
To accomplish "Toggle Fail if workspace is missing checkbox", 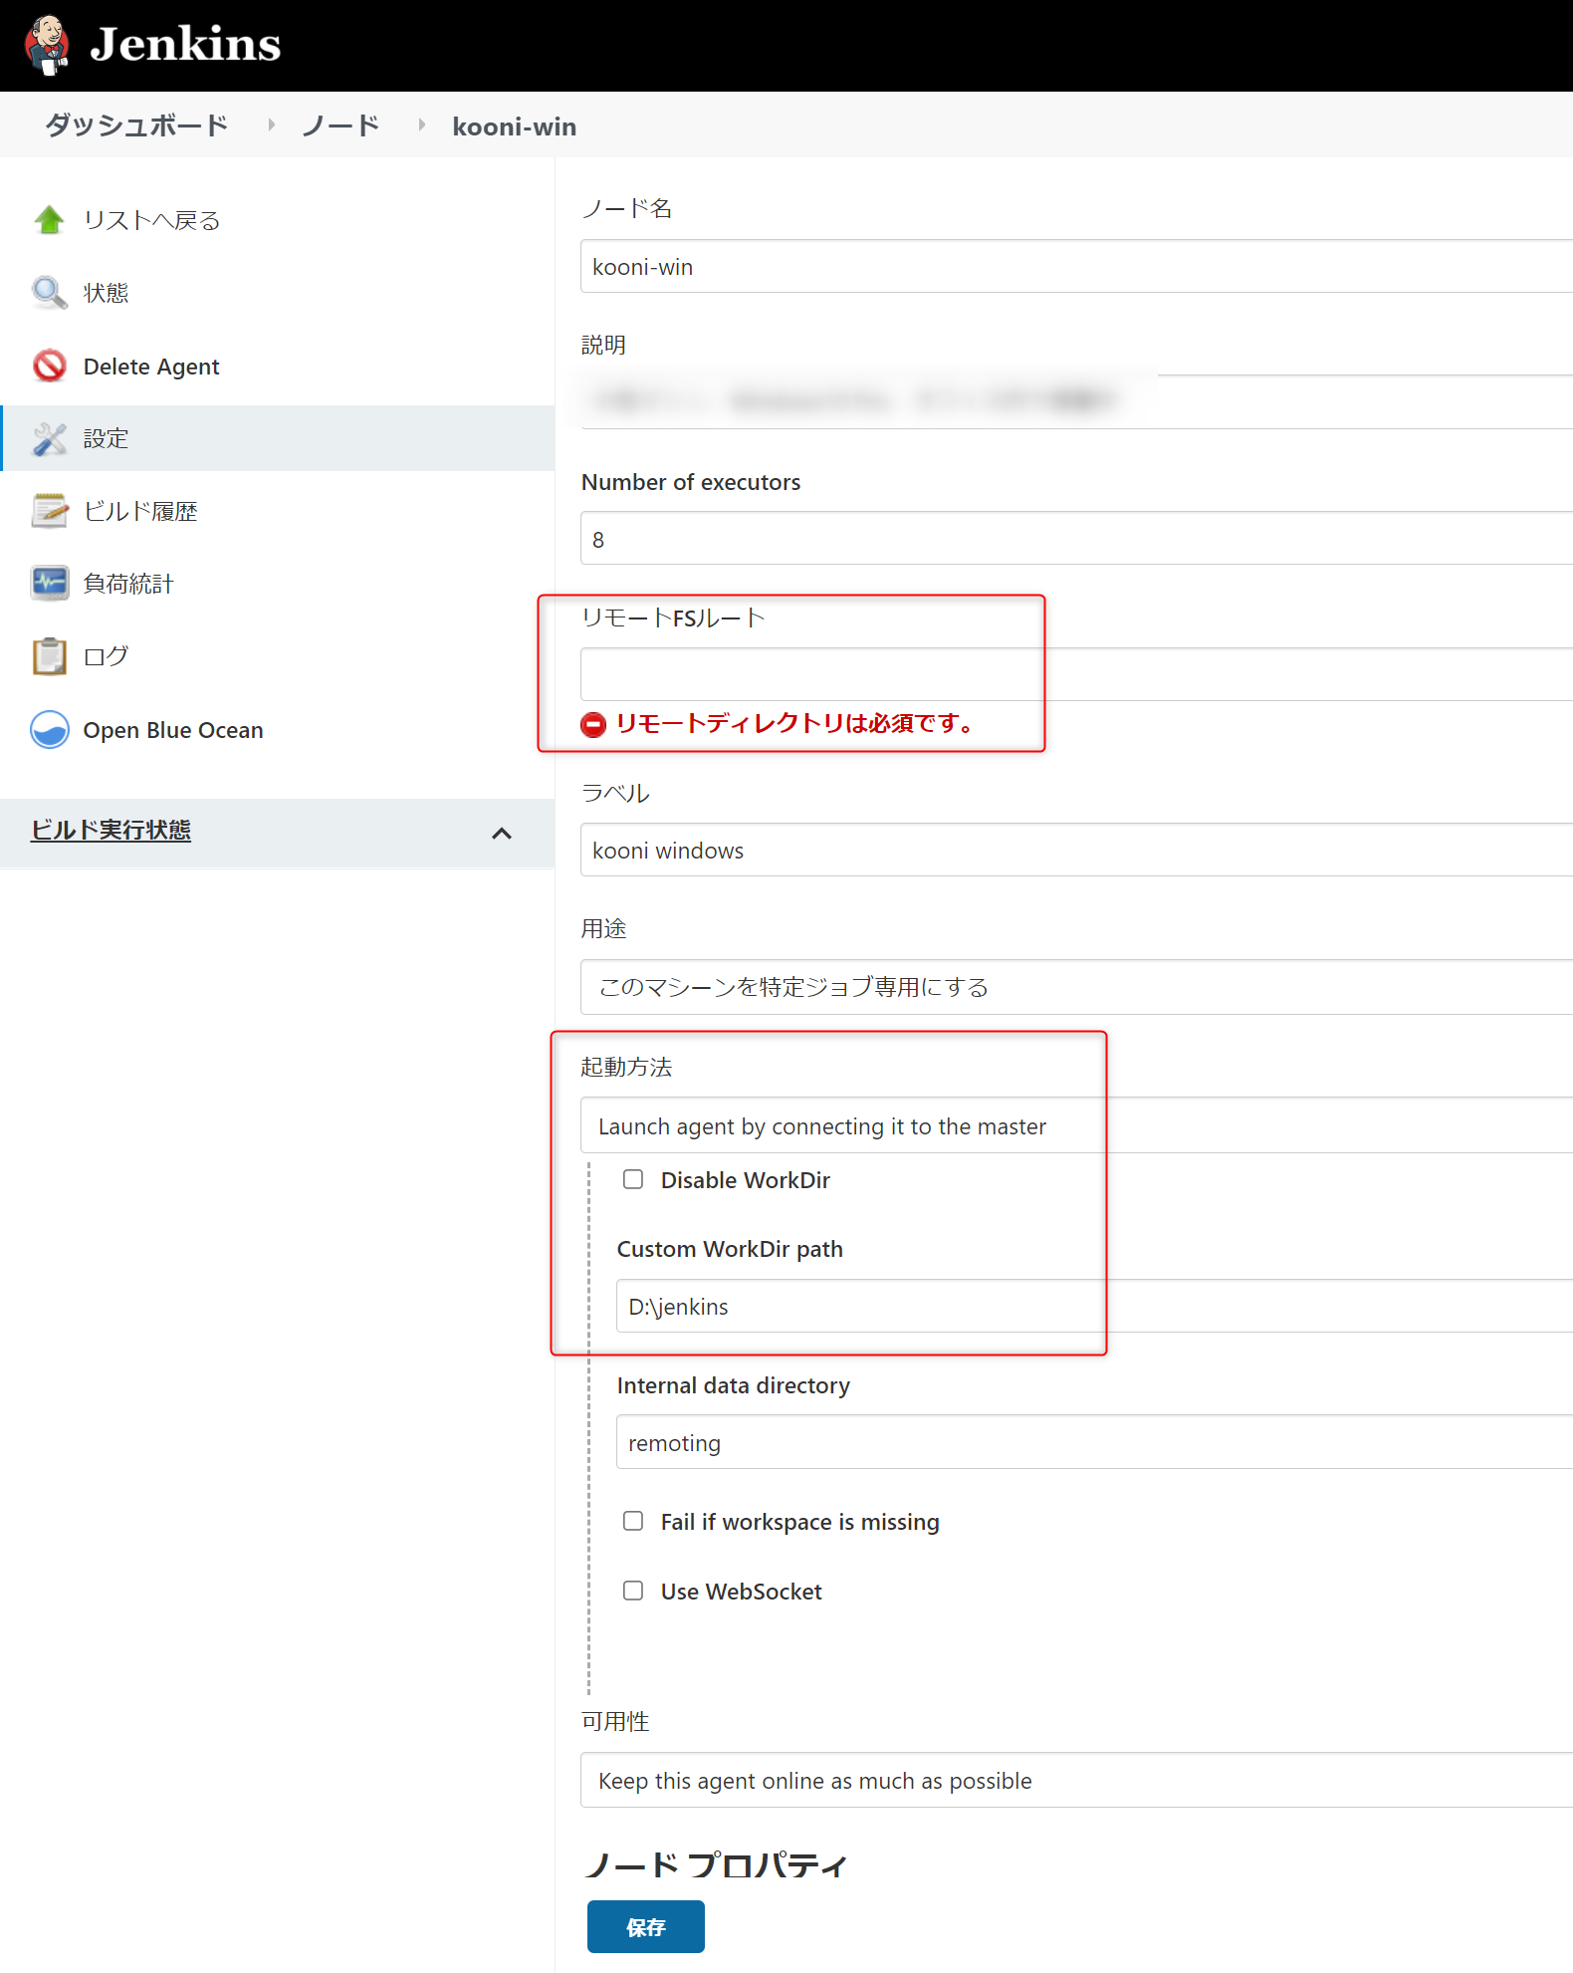I will point(633,1521).
